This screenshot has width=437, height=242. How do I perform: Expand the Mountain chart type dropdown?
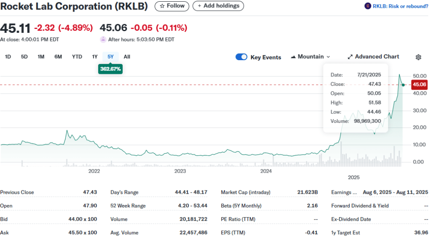[x=328, y=57]
